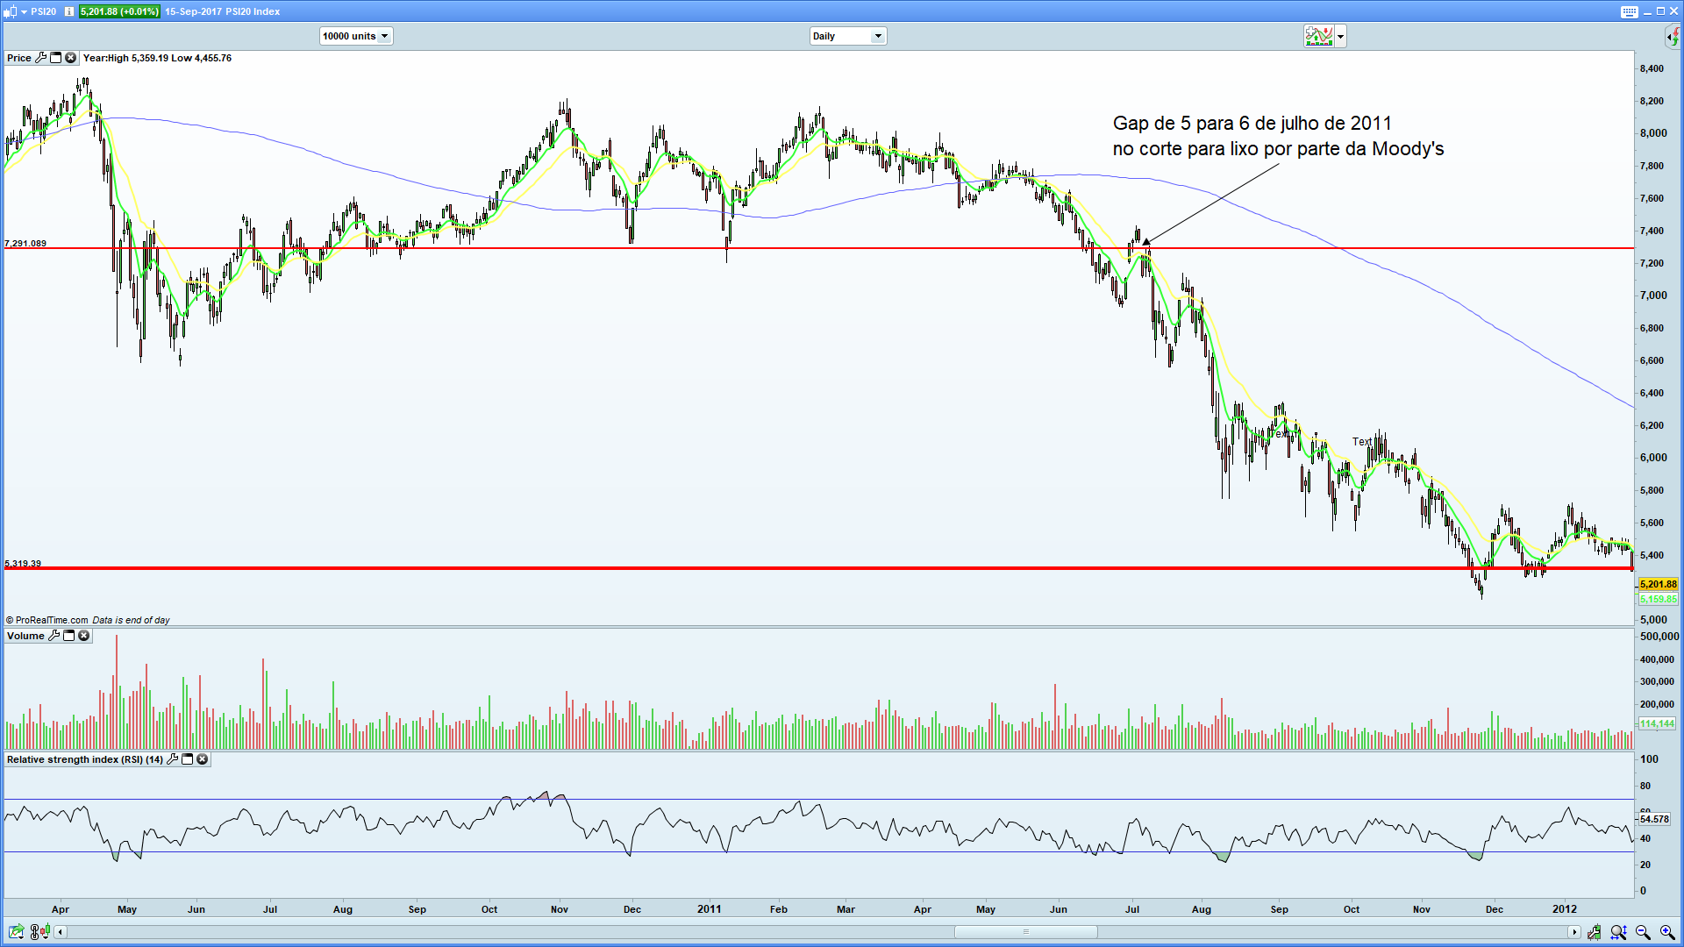Toggle Price panel window detach icon
Viewport: 1684px width, 947px height.
pos(56,58)
